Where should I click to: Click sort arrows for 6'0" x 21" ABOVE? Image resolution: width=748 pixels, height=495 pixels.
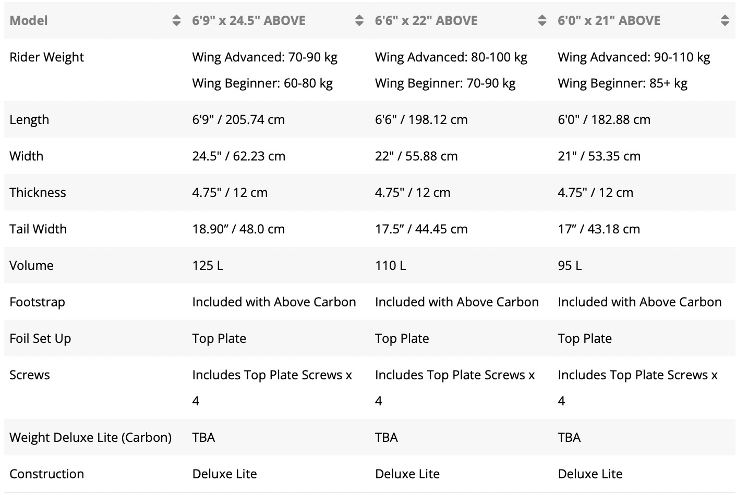click(725, 21)
